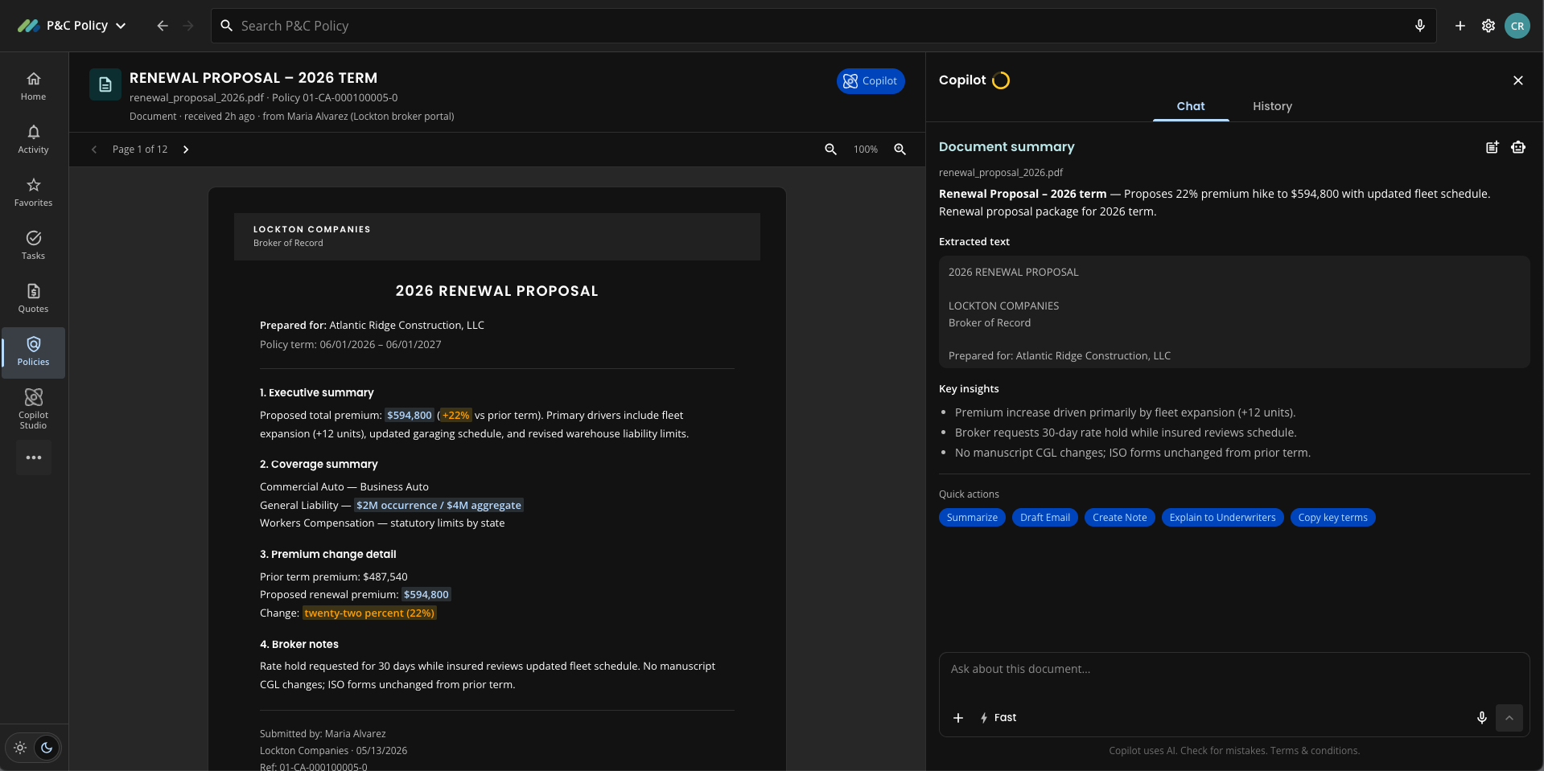Viewport: 1544px width, 771px height.
Task: Click RENEWAL PROPOSAL – 2026 TERM title
Action: click(x=253, y=78)
